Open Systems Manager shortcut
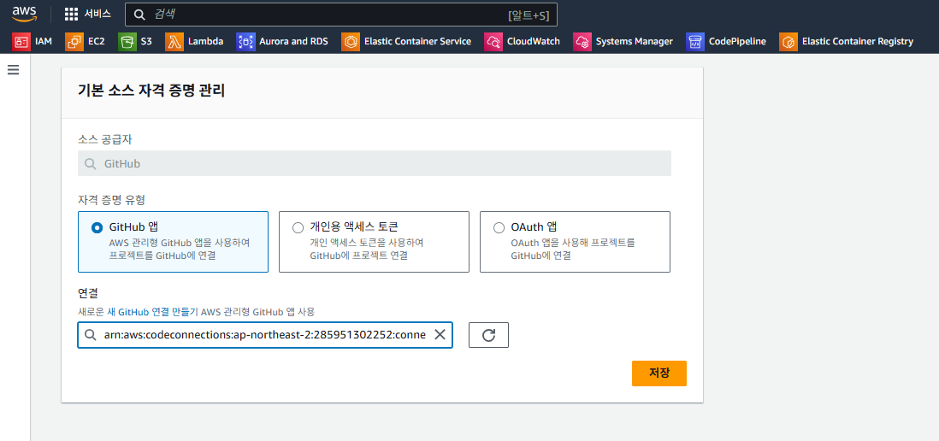Image resolution: width=939 pixels, height=441 pixels. pos(623,41)
